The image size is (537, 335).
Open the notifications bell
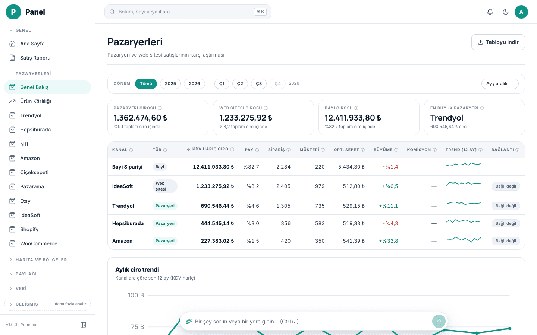[490, 12]
